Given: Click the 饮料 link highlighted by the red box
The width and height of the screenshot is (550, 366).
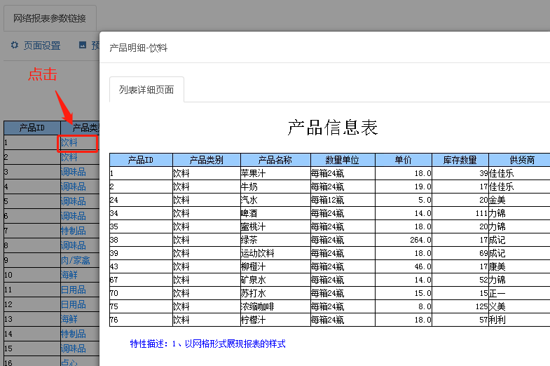Looking at the screenshot, I should tap(69, 142).
